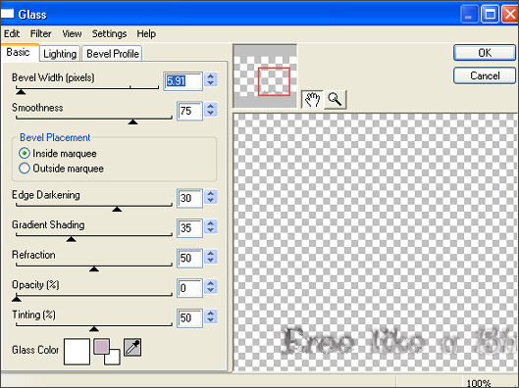Viewport: 519px width, 388px height.
Task: Select the magnifier zoom tool
Action: (x=335, y=99)
